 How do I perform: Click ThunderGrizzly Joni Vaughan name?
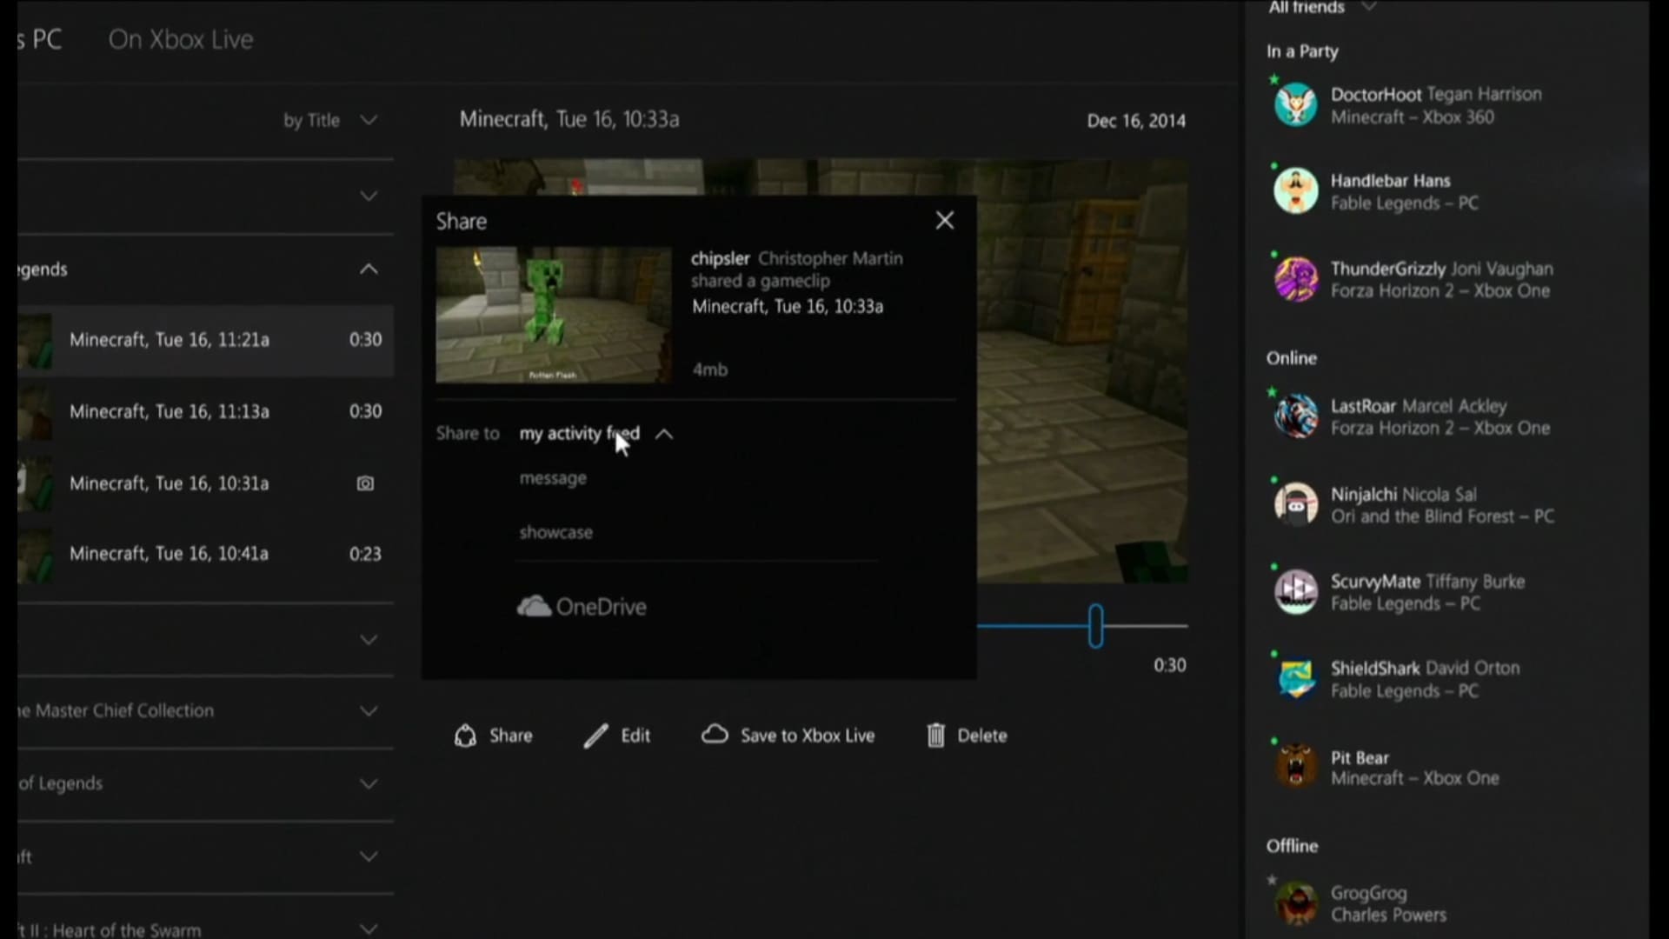pyautogui.click(x=1441, y=269)
